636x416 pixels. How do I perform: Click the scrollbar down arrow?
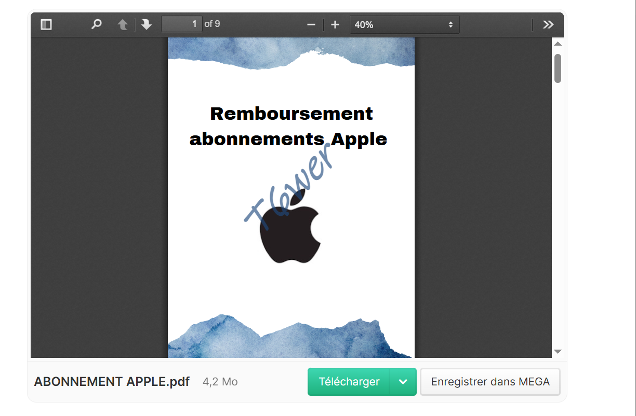[x=558, y=351]
